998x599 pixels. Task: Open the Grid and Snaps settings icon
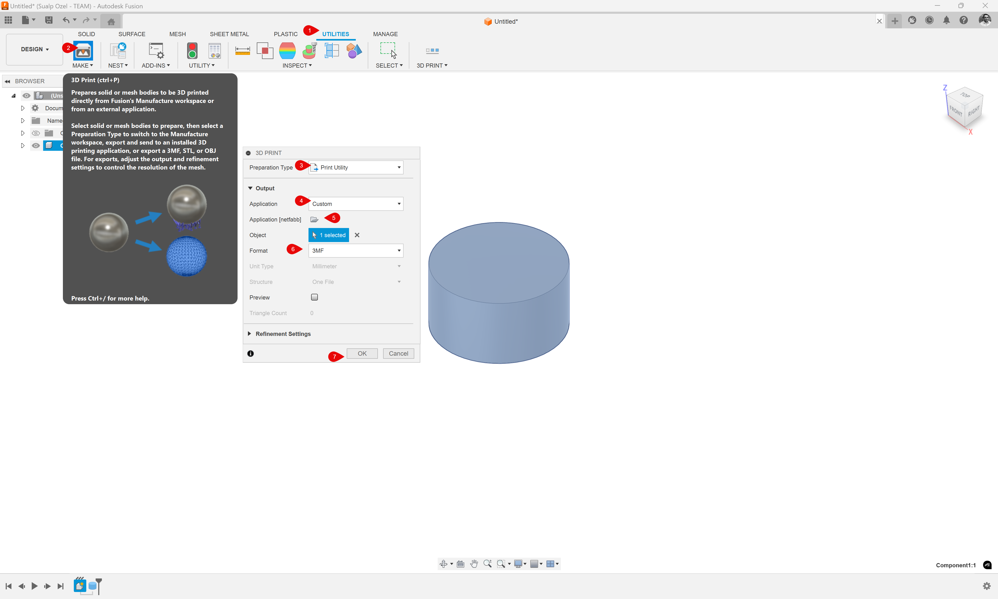pos(535,564)
